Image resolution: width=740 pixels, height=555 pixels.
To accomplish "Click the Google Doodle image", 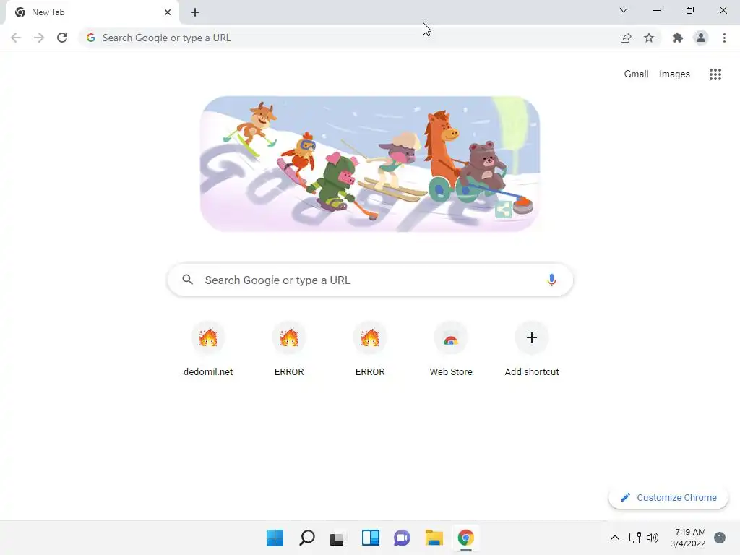I will click(370, 164).
